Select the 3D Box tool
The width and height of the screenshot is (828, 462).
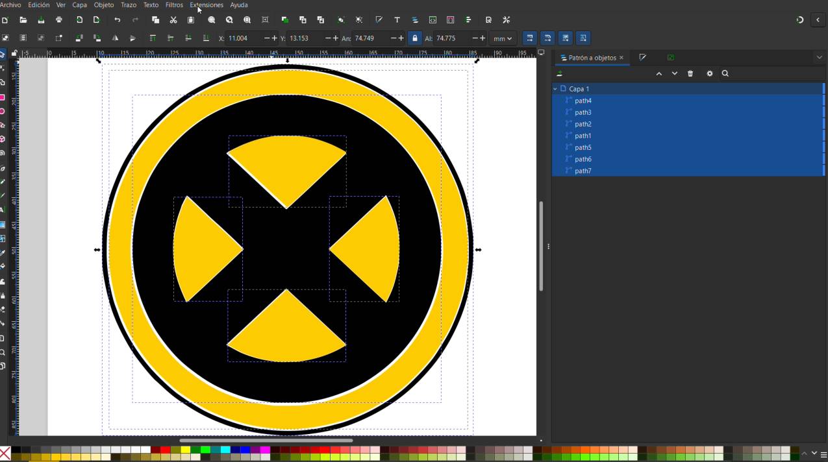click(3, 140)
